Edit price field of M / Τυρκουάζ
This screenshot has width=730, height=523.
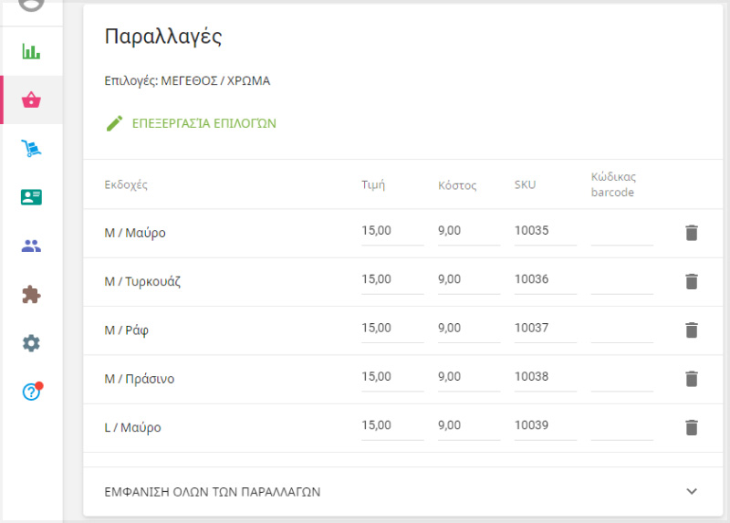click(x=392, y=281)
